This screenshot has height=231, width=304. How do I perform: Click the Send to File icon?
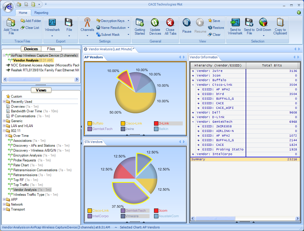point(249,23)
